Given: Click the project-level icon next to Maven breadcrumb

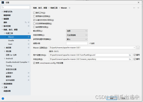Looking at the screenshot, I should pos(70,8).
